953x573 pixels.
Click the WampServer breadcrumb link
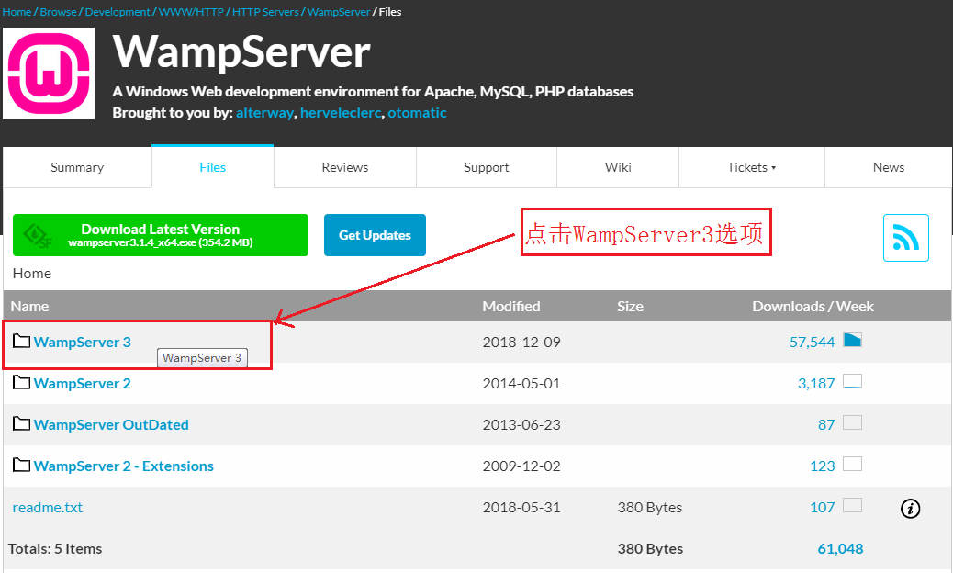pos(339,12)
